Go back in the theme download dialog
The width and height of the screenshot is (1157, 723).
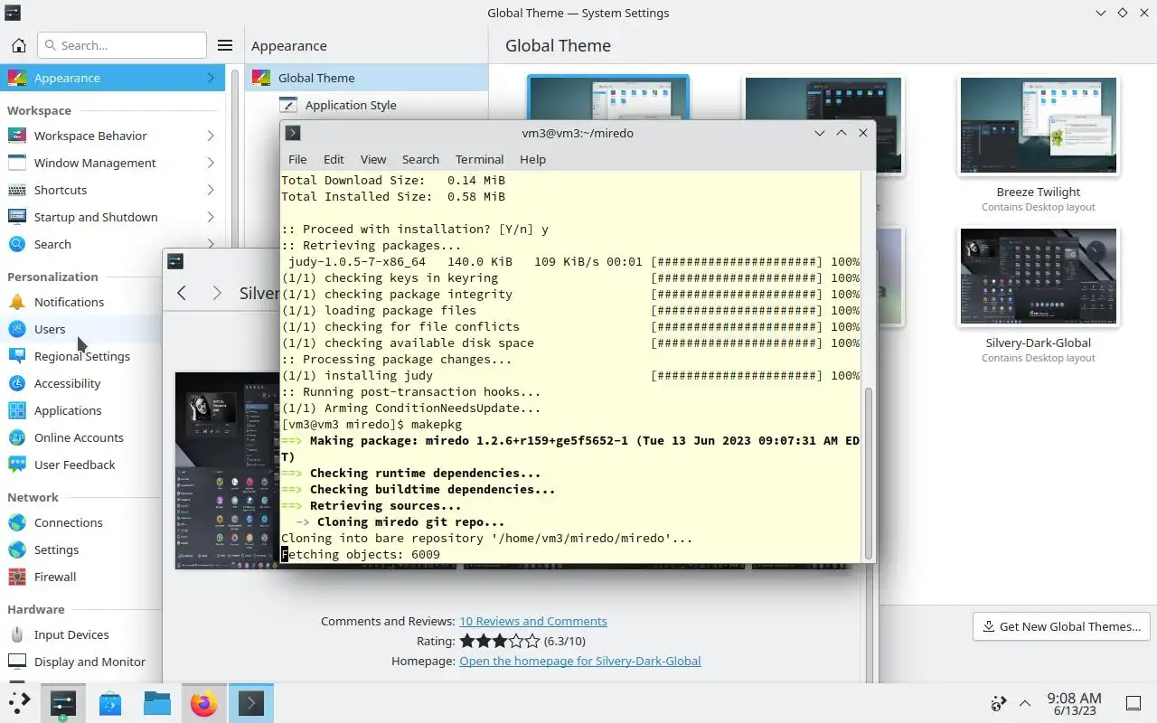(x=182, y=293)
